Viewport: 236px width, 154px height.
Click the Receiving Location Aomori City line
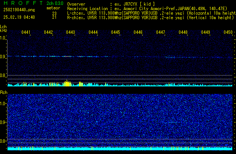[x=147, y=9]
